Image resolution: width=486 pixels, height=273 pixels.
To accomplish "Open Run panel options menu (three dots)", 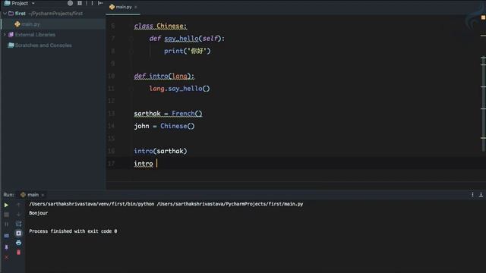I will (472, 195).
